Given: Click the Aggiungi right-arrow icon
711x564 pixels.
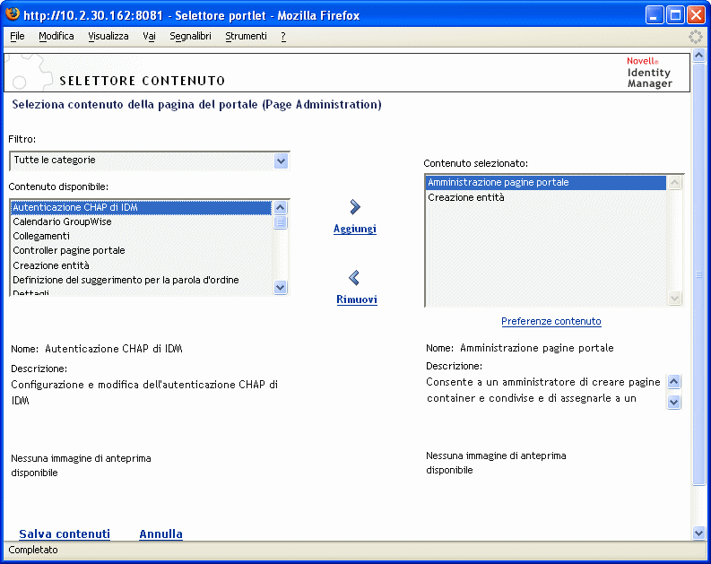Looking at the screenshot, I should [x=355, y=207].
